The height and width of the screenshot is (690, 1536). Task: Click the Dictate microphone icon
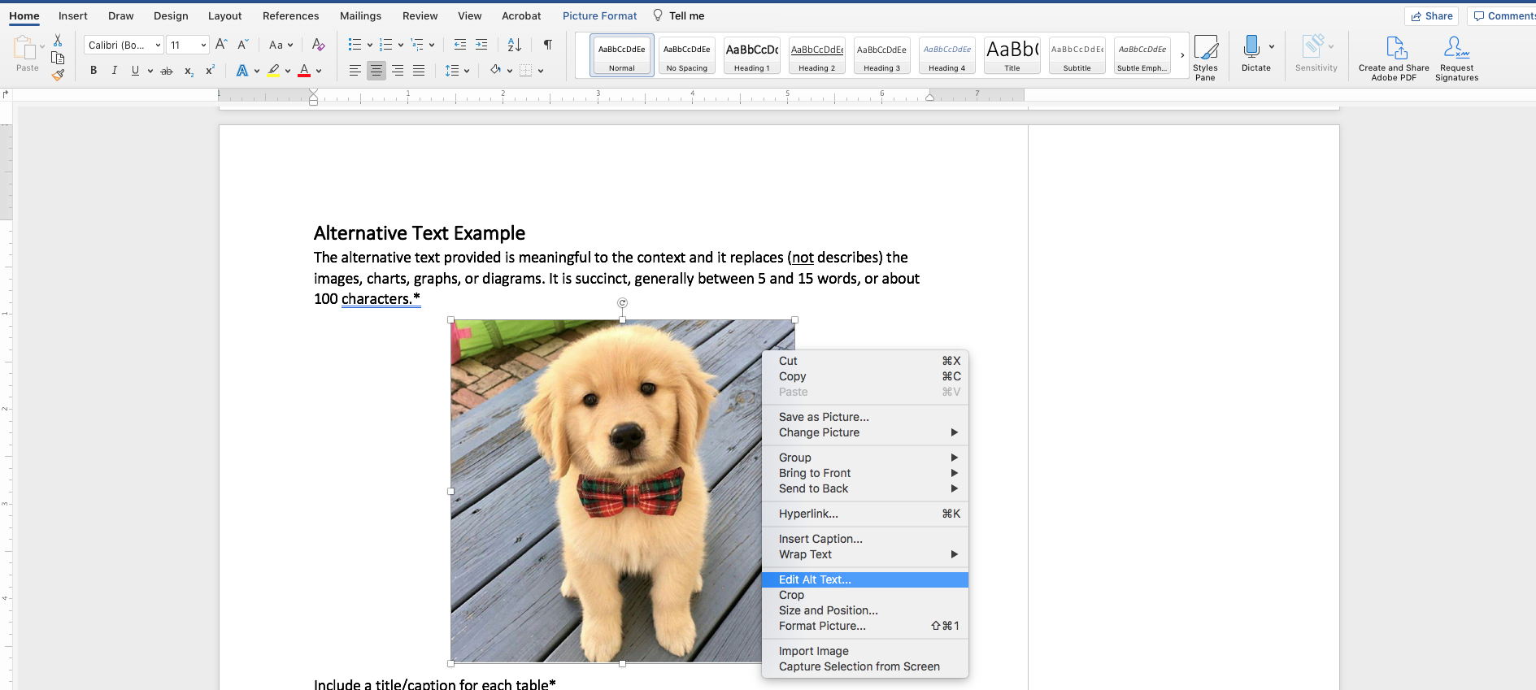[x=1251, y=46]
